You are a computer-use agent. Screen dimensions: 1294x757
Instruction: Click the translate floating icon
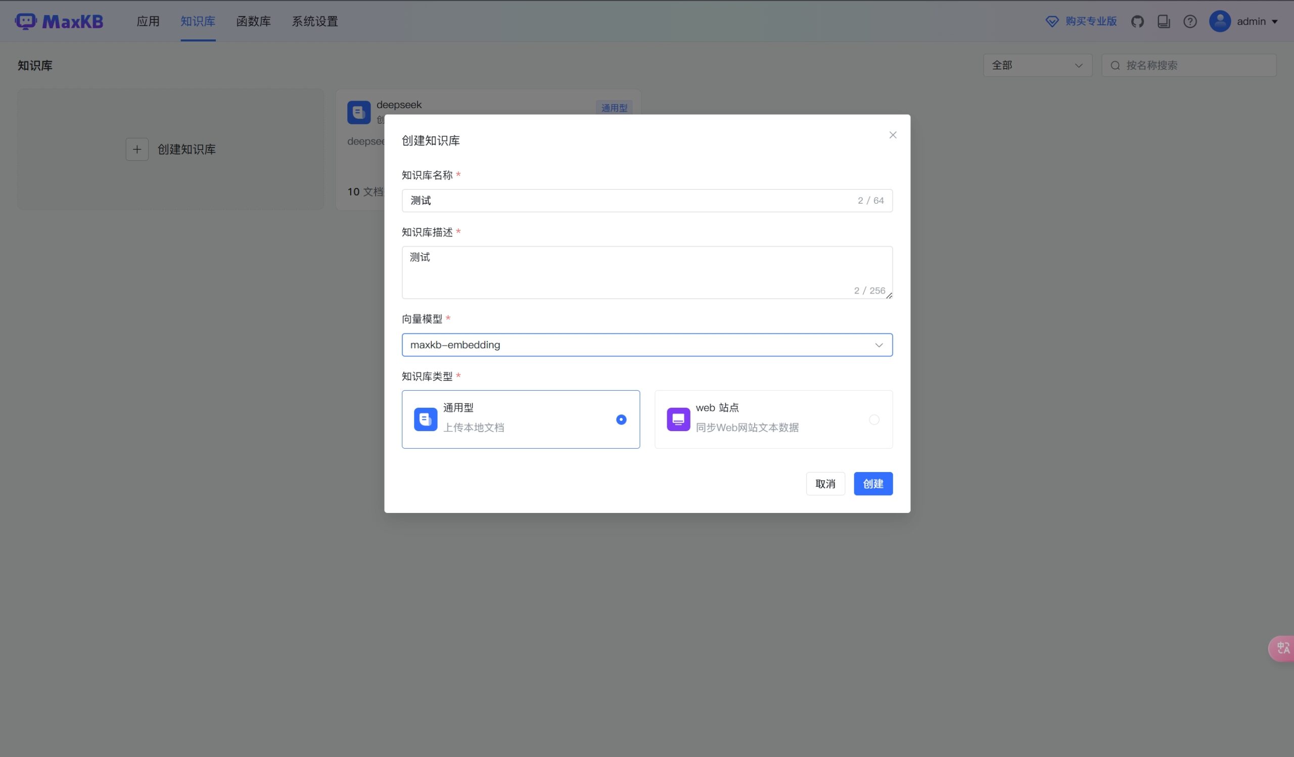[1282, 648]
